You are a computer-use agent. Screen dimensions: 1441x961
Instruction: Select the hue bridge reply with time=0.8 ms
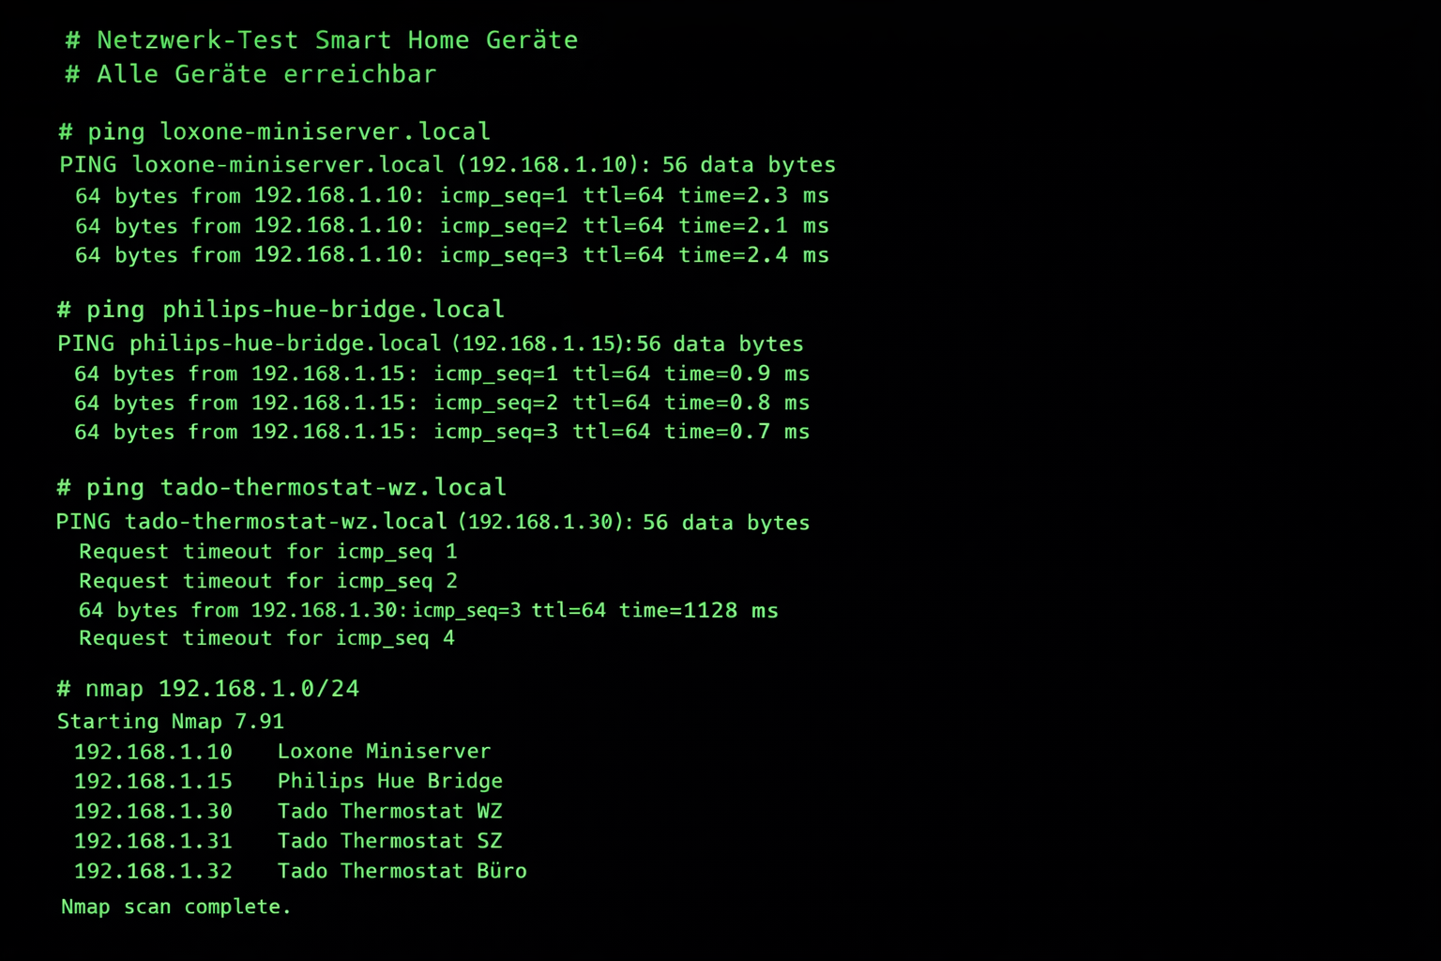442,403
